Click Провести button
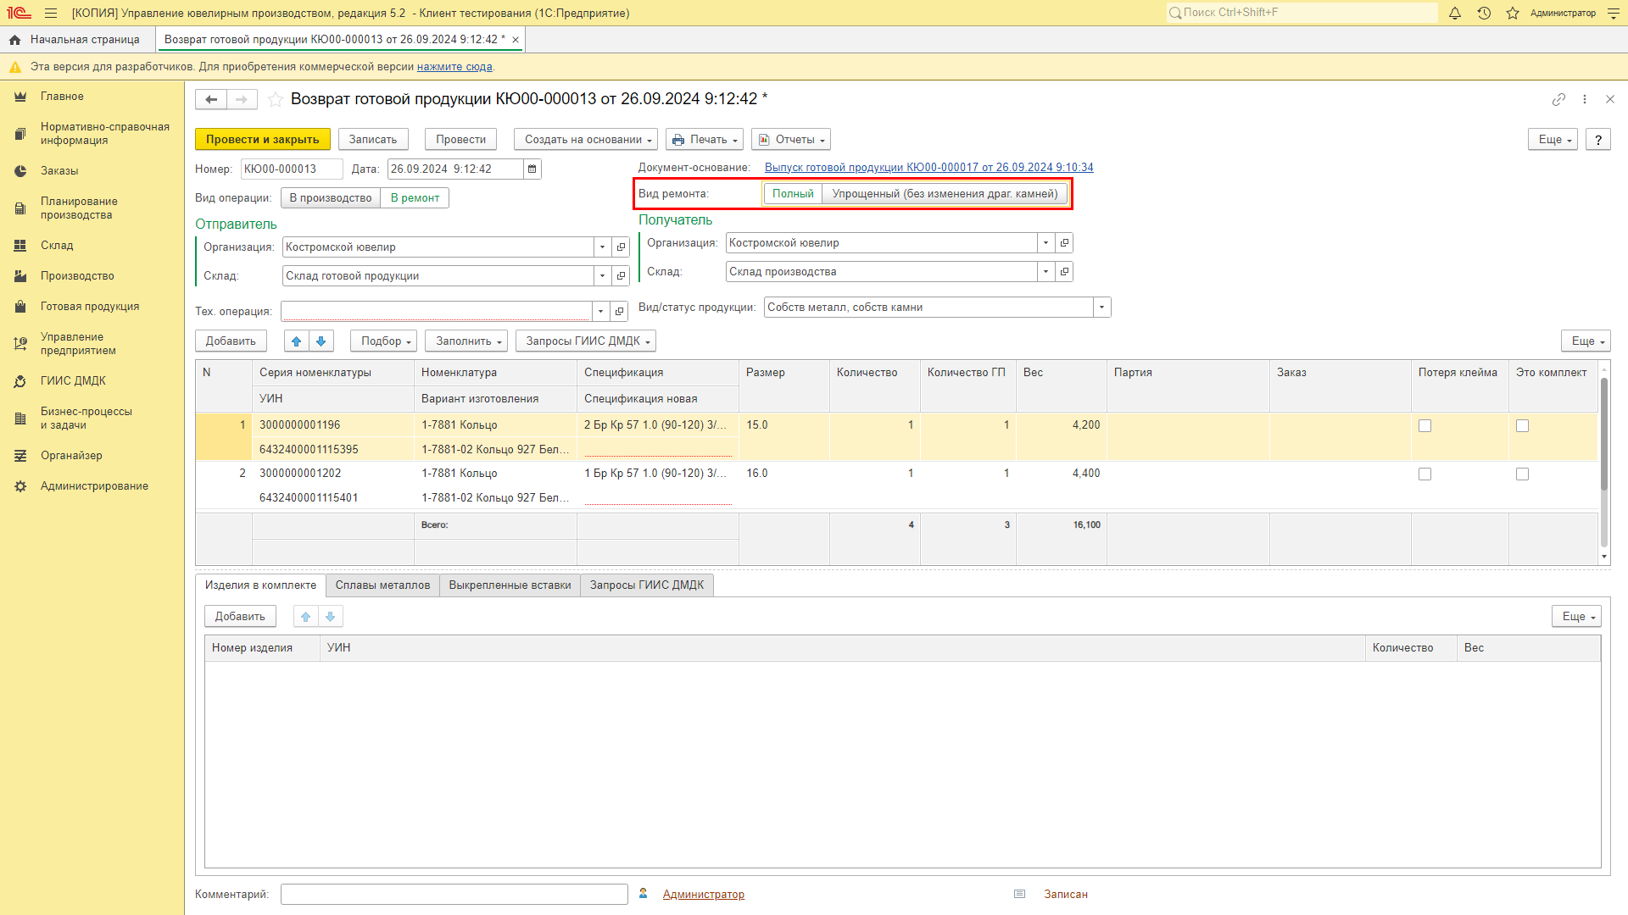 click(460, 140)
